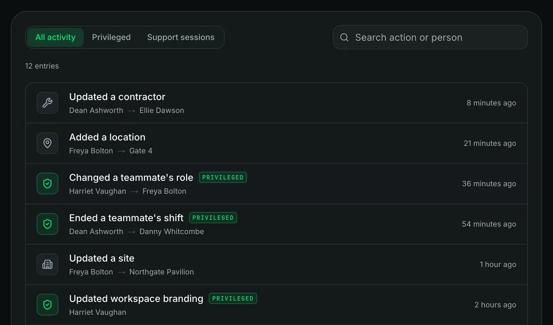Open the Updated workspace branding title
The image size is (553, 325).
click(x=136, y=299)
